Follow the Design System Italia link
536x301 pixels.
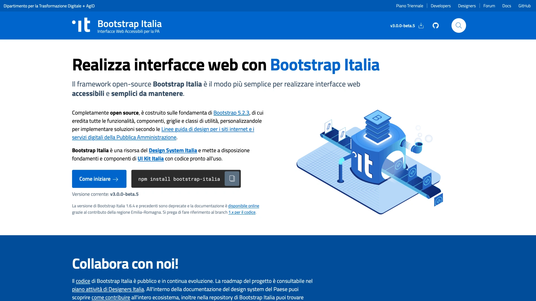[x=173, y=151]
